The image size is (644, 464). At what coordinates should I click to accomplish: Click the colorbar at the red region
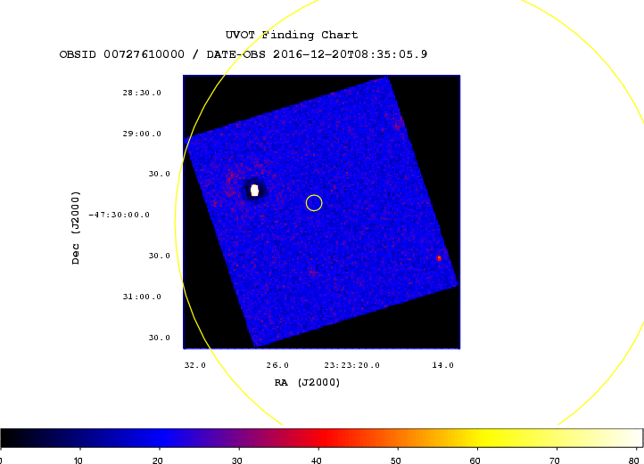pos(322,438)
